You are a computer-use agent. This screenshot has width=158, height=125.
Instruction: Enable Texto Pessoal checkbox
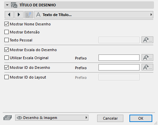(x=6, y=40)
